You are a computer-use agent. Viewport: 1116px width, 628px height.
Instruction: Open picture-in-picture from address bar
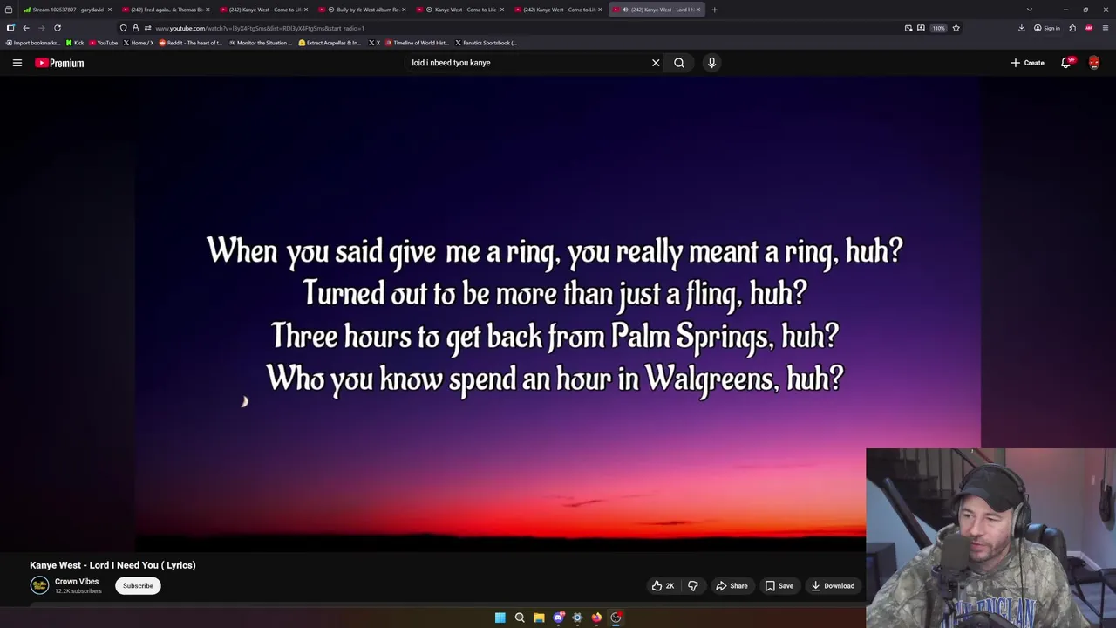[x=908, y=28]
